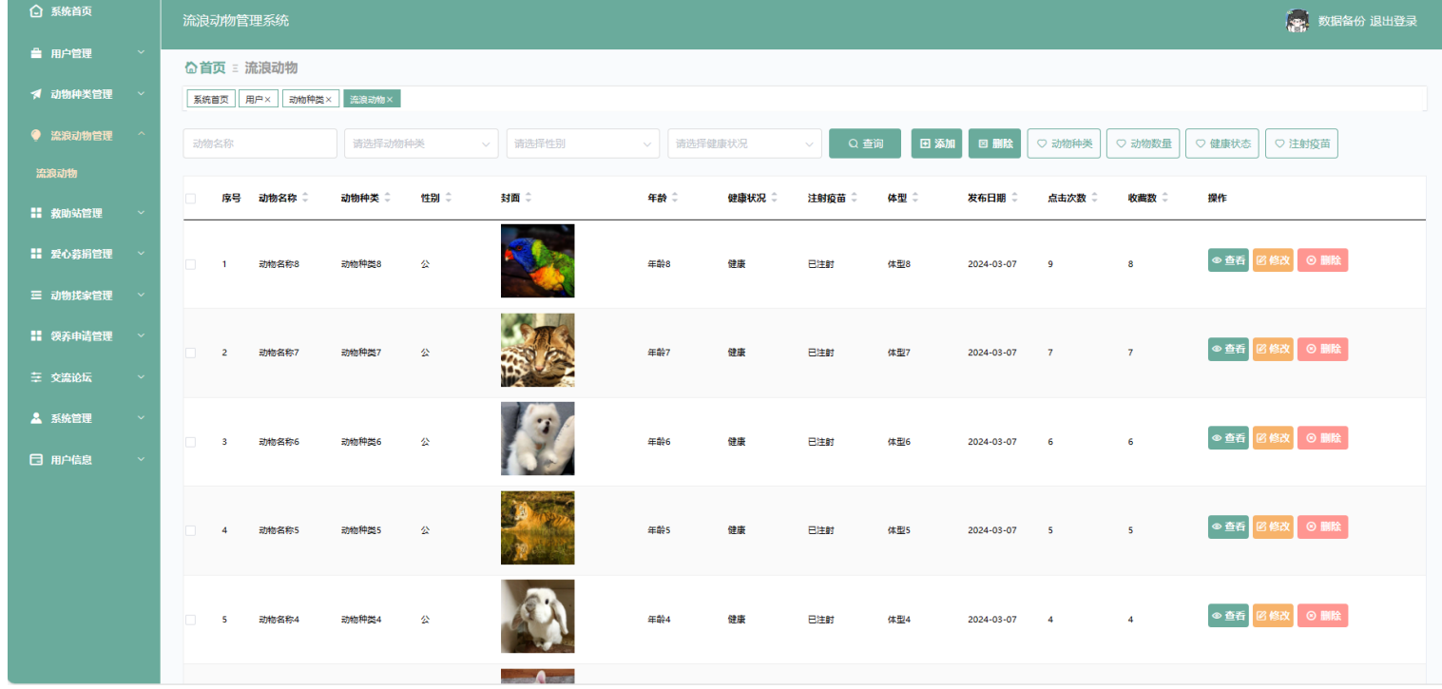Click the paper plane icon beside 动物种类管理
This screenshot has width=1442, height=689.
tap(36, 94)
